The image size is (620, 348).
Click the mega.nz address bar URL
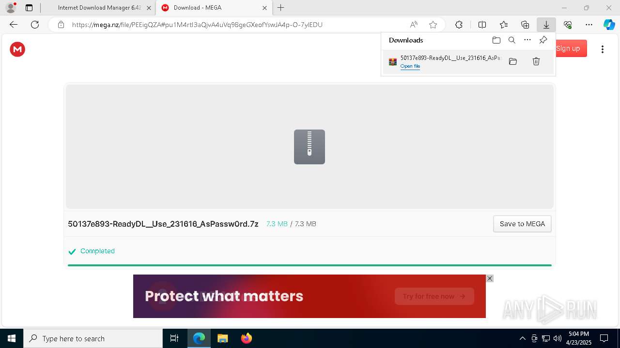tap(197, 25)
